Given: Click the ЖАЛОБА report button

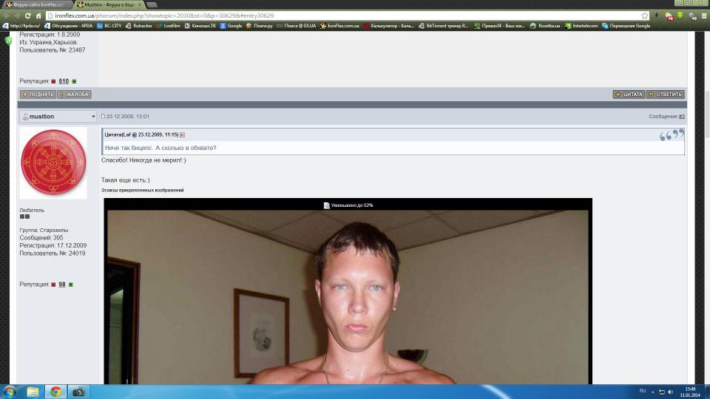Looking at the screenshot, I should [x=74, y=95].
